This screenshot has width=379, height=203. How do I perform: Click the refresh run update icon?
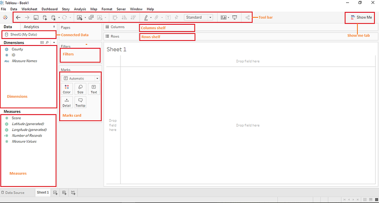(64, 17)
